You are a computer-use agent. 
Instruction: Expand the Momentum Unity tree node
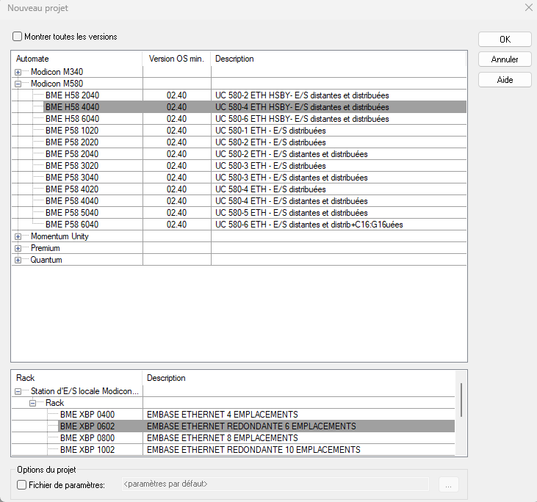[18, 236]
